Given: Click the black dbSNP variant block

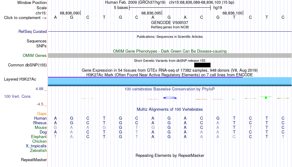Looking at the screenshot, I should (202, 65).
